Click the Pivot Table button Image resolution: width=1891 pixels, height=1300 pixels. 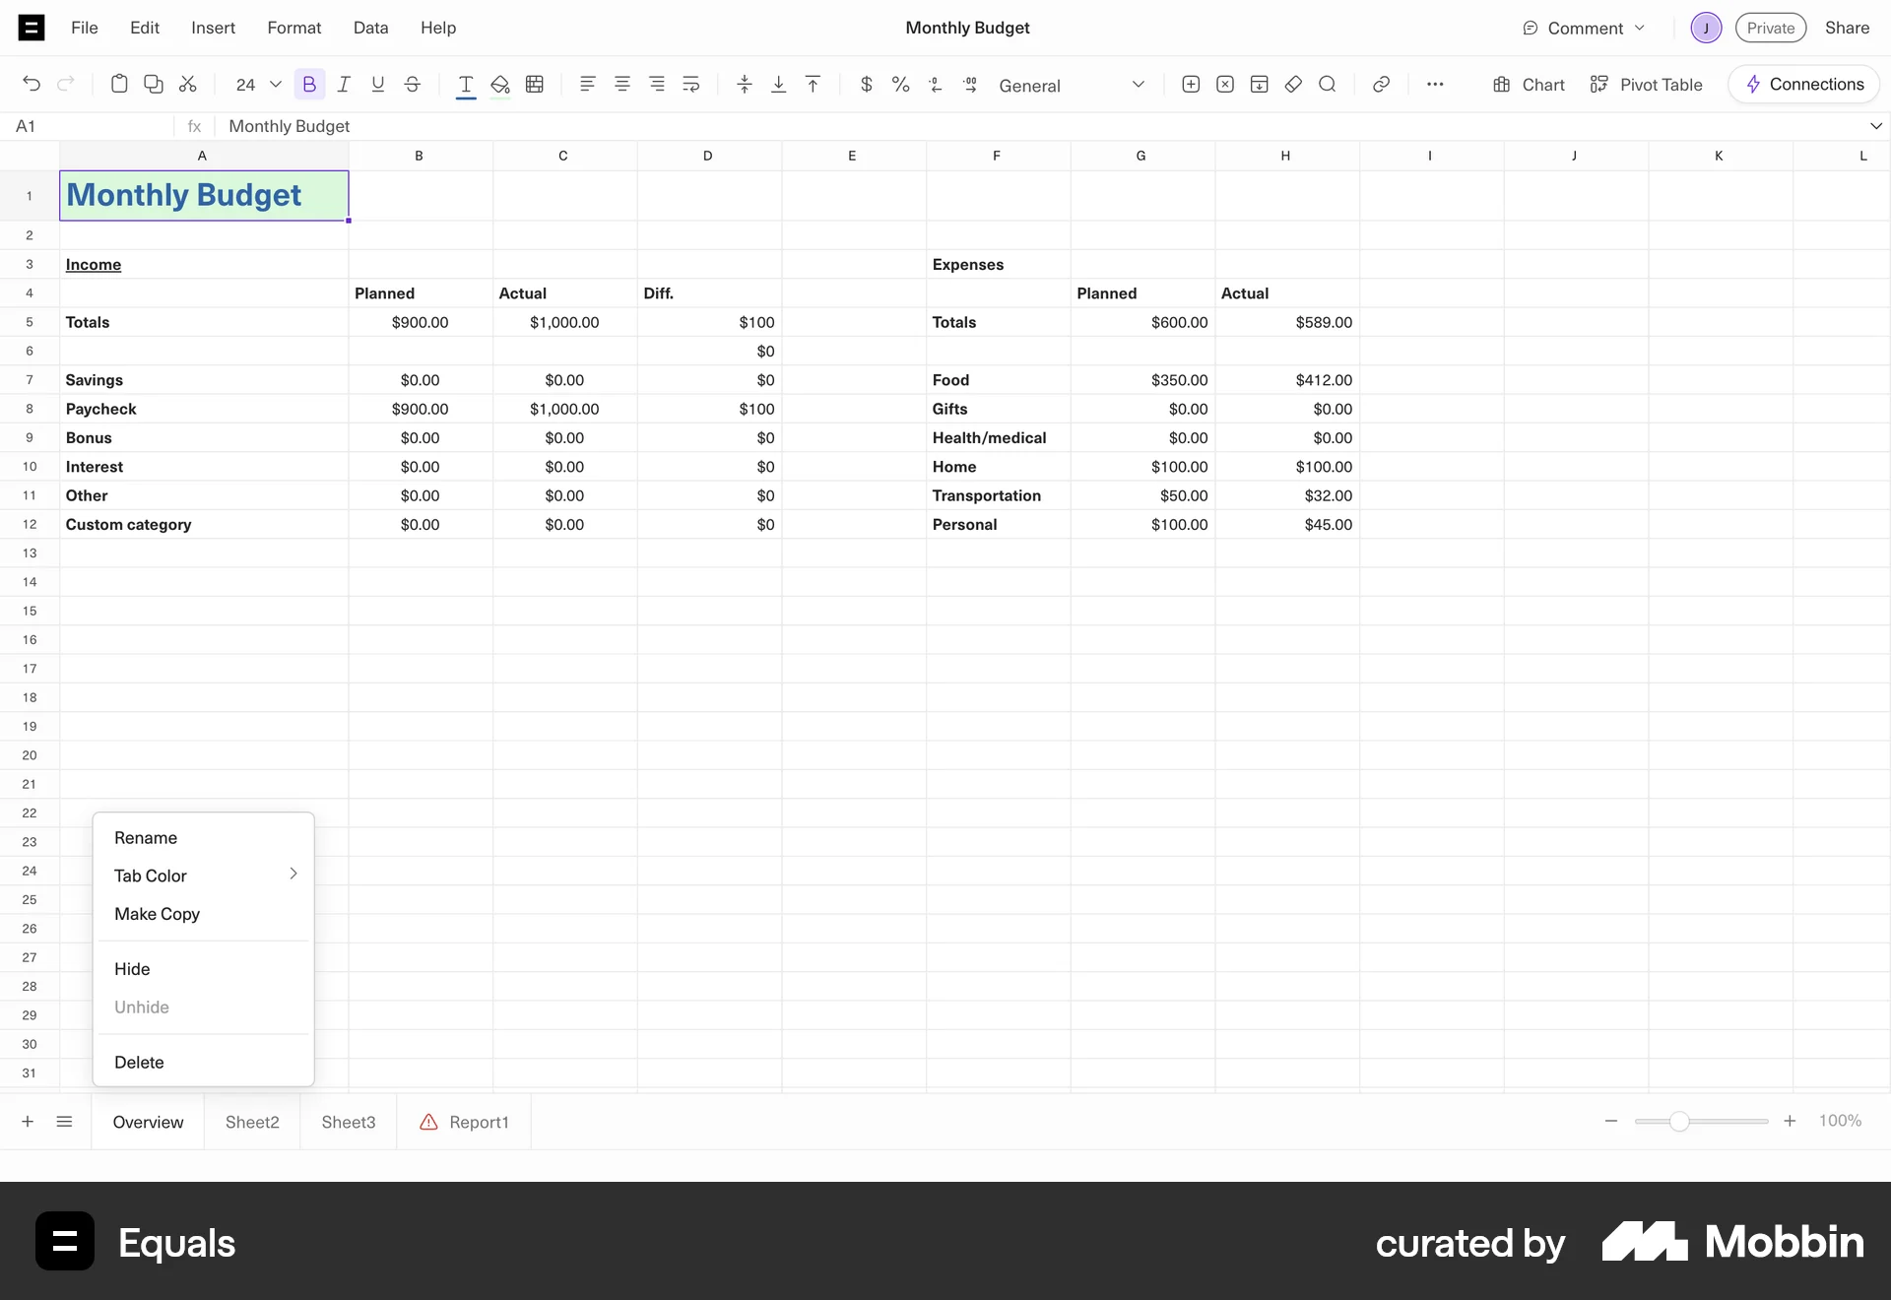(x=1660, y=85)
